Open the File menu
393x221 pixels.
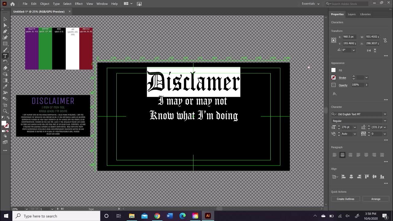tap(25, 4)
